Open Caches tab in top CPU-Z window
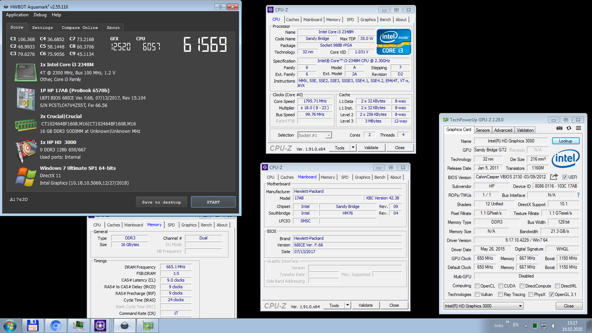 coord(293,20)
